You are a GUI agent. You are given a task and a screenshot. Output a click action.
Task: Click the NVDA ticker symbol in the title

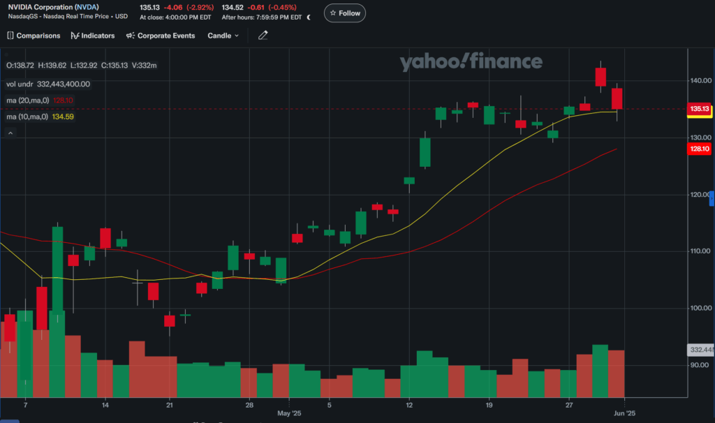(87, 7)
